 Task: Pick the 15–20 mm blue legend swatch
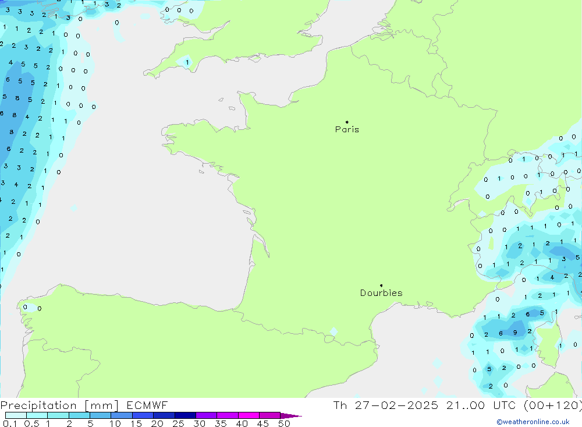(143, 415)
